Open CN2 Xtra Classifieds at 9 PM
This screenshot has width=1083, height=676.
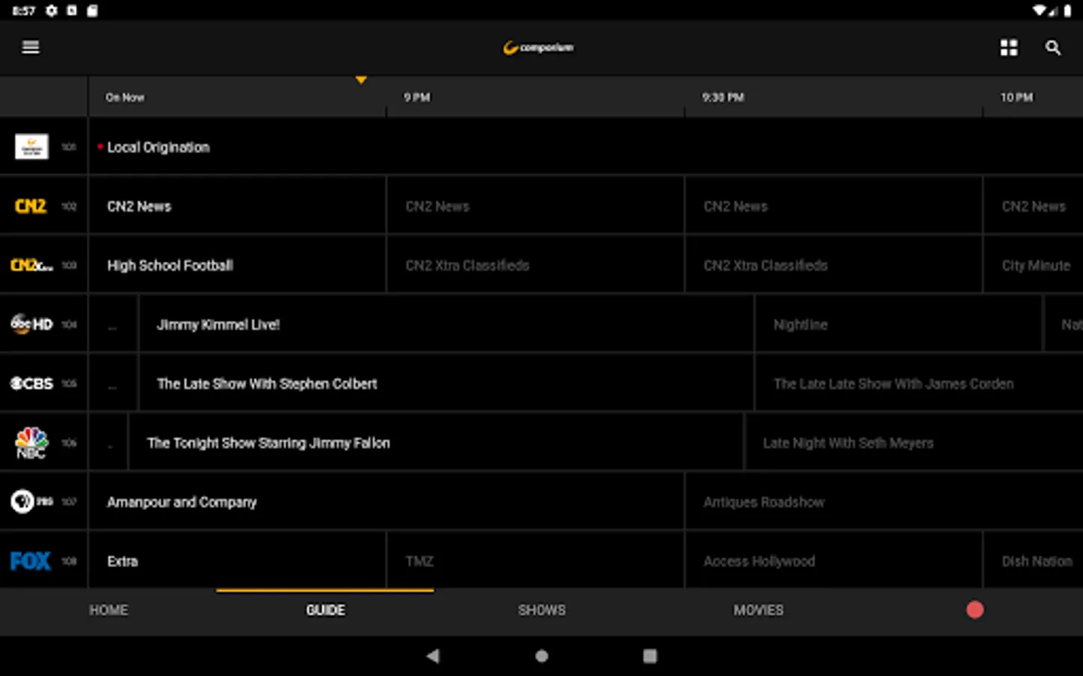tap(535, 265)
